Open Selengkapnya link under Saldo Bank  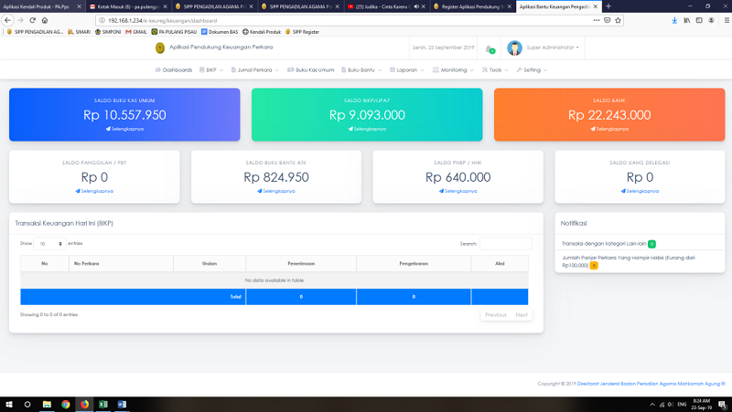point(608,129)
